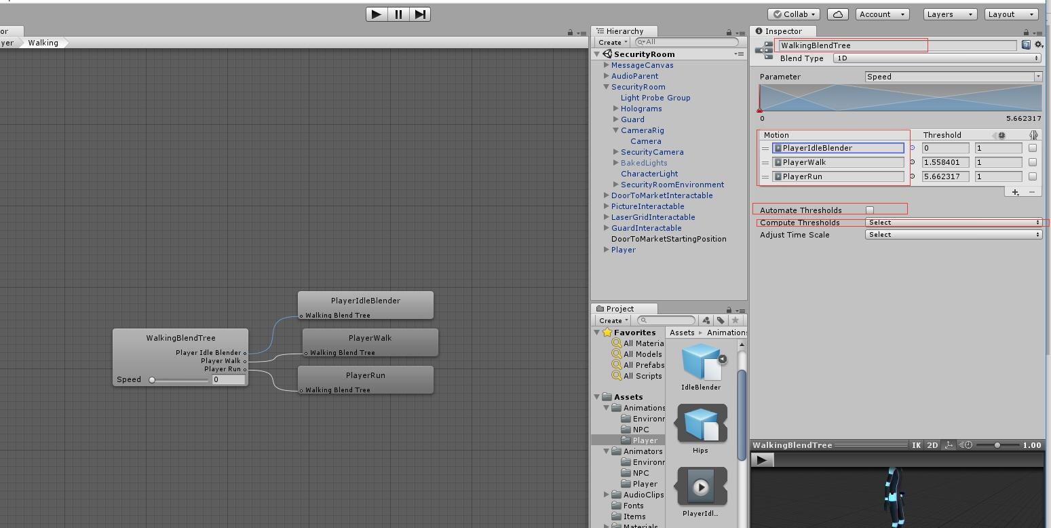Click the Step frame button in the toolbar
The width and height of the screenshot is (1051, 528).
(420, 14)
